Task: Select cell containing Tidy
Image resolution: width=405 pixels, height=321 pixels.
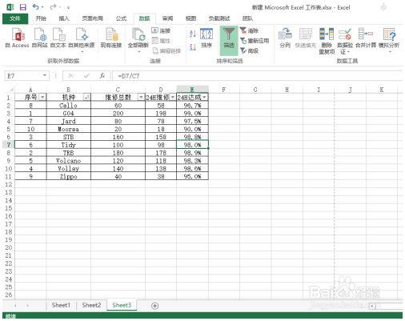Action: (69, 145)
